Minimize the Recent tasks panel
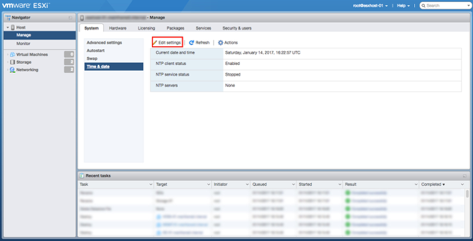The height and width of the screenshot is (241, 473). point(465,176)
